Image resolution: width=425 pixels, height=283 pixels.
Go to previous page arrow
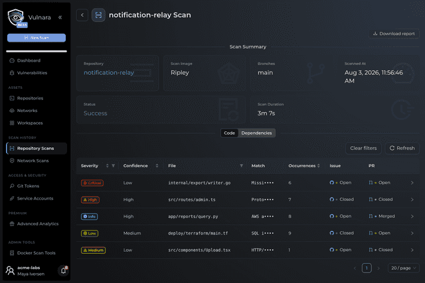(355, 268)
